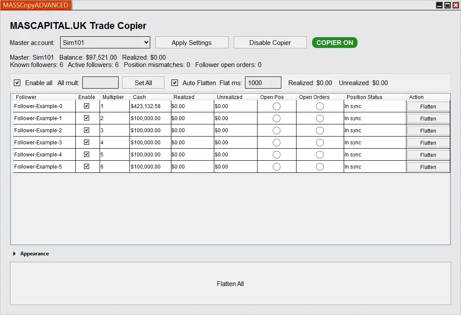Image resolution: width=461 pixels, height=315 pixels.
Task: Click Open Orders indicator for Follower-Example-5
Action: click(x=320, y=167)
